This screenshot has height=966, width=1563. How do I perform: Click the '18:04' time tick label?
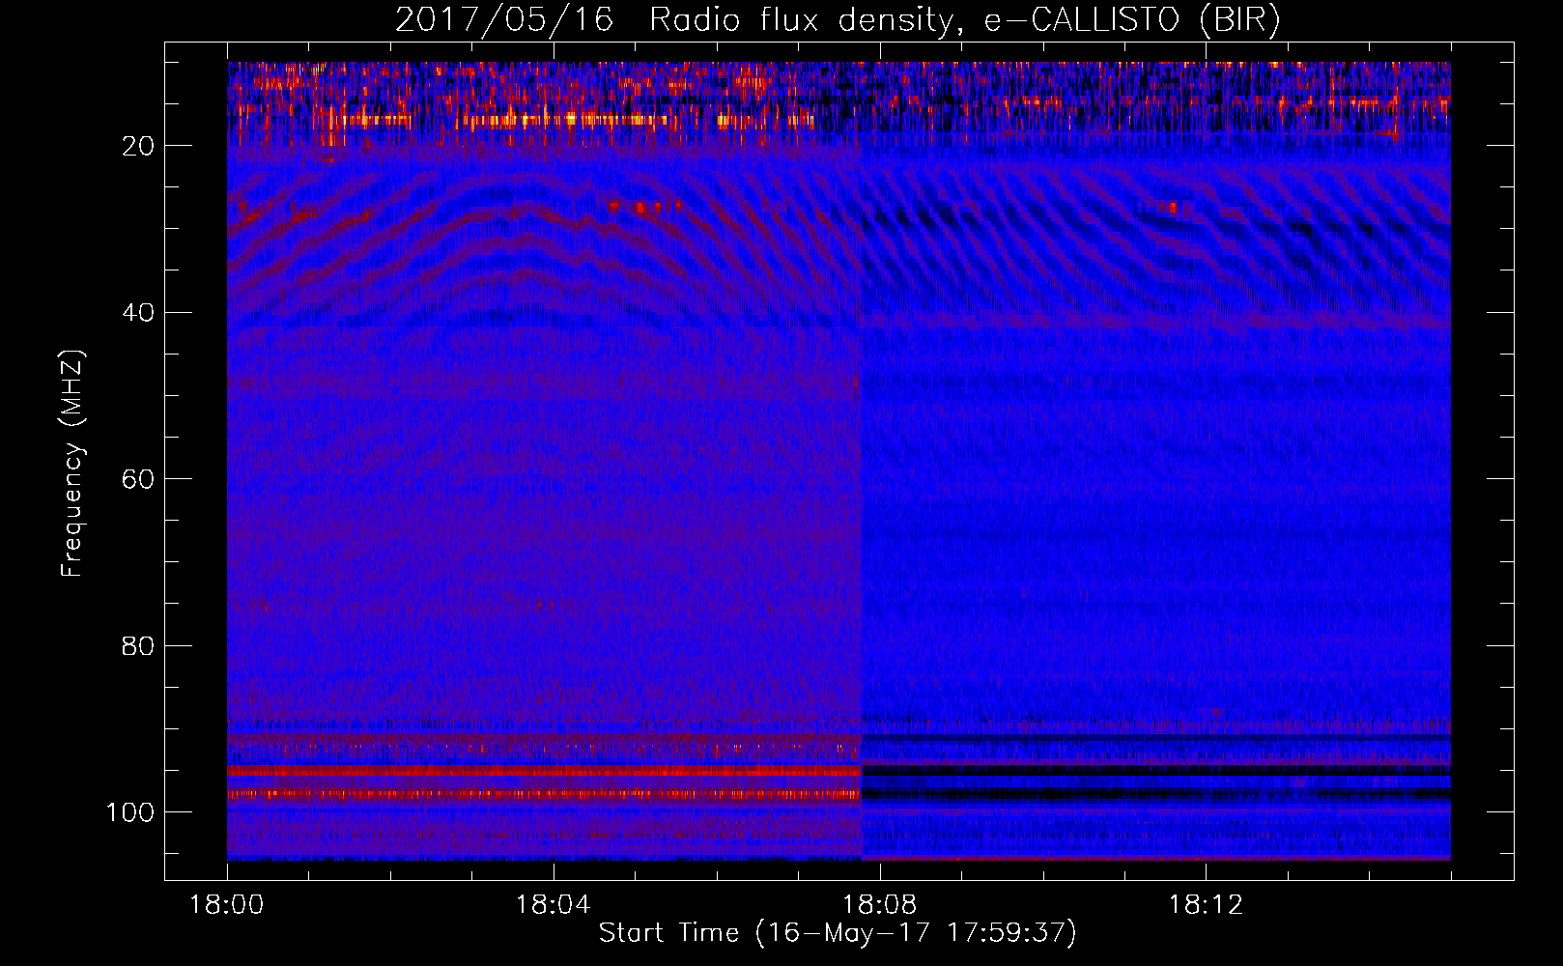554,905
